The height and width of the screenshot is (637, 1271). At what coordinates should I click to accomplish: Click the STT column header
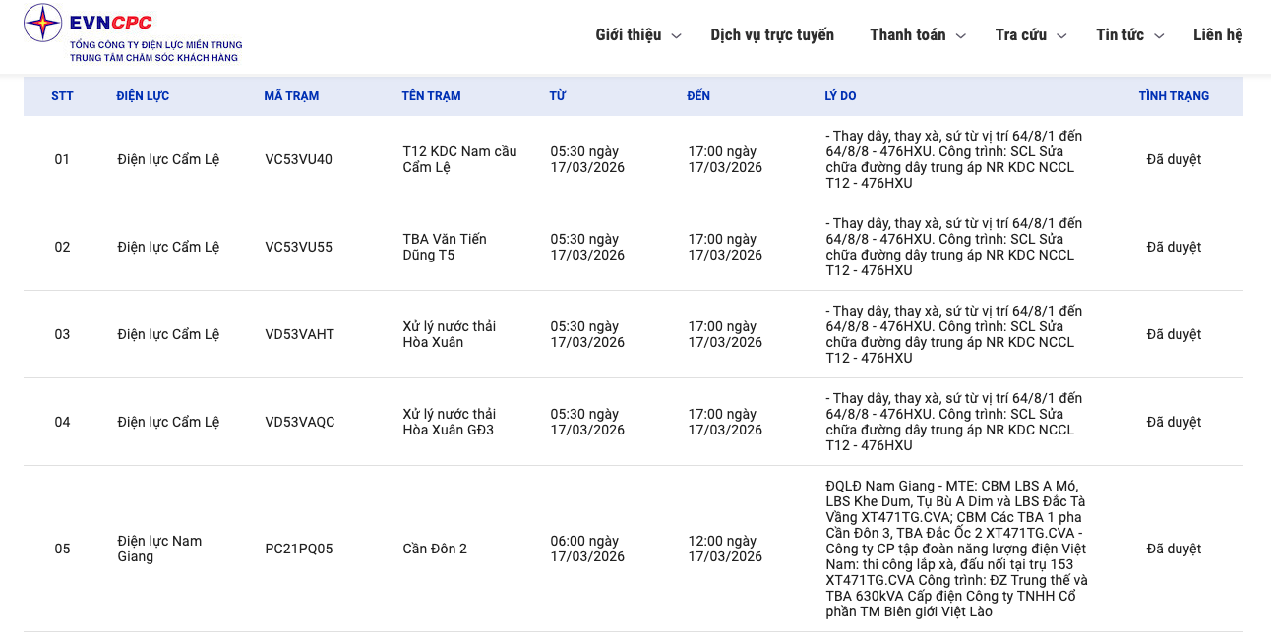(x=62, y=96)
